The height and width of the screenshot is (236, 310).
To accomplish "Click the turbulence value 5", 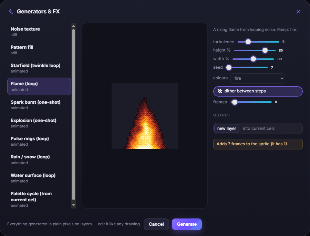I will pos(283,42).
